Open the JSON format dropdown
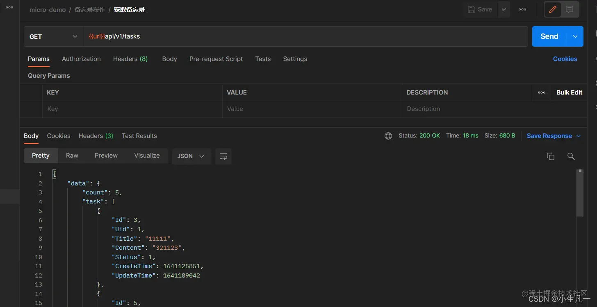Screen dimensions: 597x307 pos(191,156)
